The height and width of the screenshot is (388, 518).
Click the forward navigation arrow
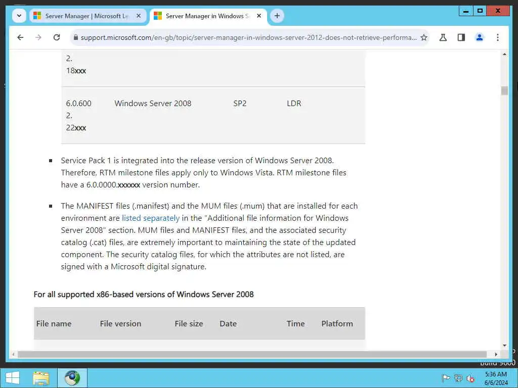(x=38, y=37)
